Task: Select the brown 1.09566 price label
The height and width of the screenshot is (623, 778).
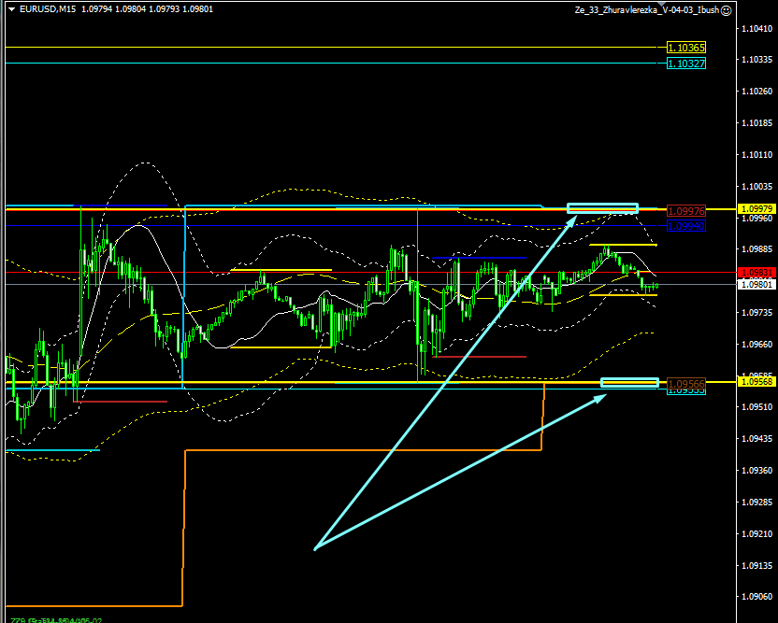Action: click(686, 384)
